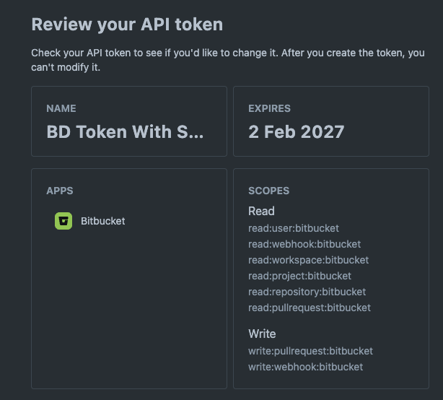
Task: Click the green Bitbucket app icon
Action: [63, 221]
